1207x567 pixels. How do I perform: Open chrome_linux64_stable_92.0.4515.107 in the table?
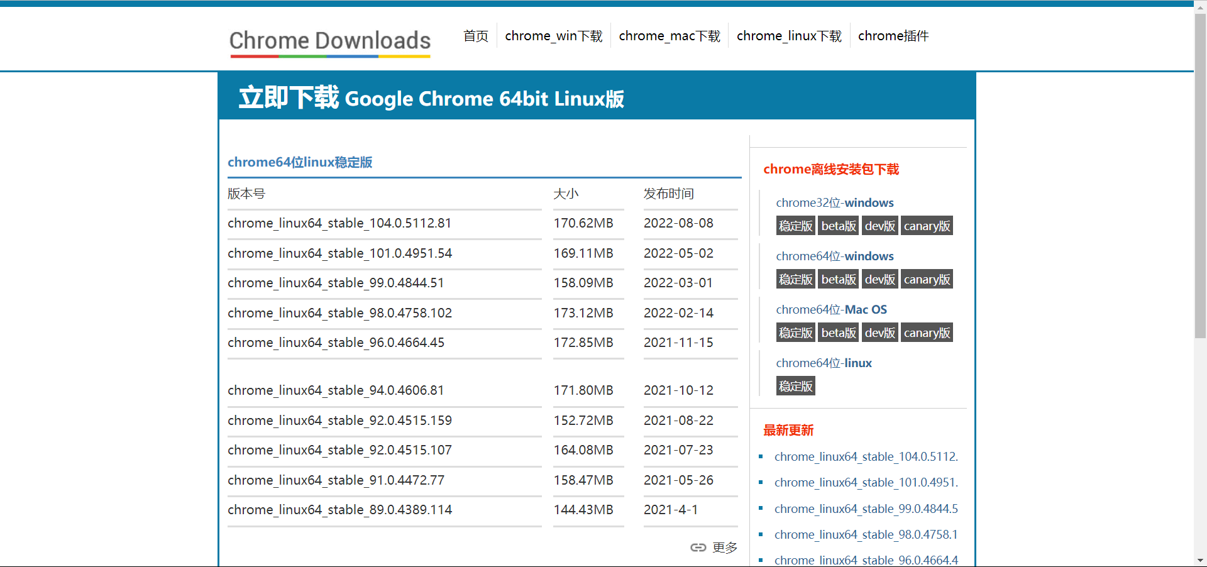(x=339, y=450)
